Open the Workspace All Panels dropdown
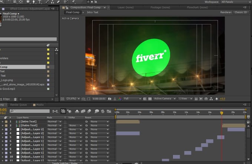Screen dimensions: 252x164 click(x=236, y=2)
